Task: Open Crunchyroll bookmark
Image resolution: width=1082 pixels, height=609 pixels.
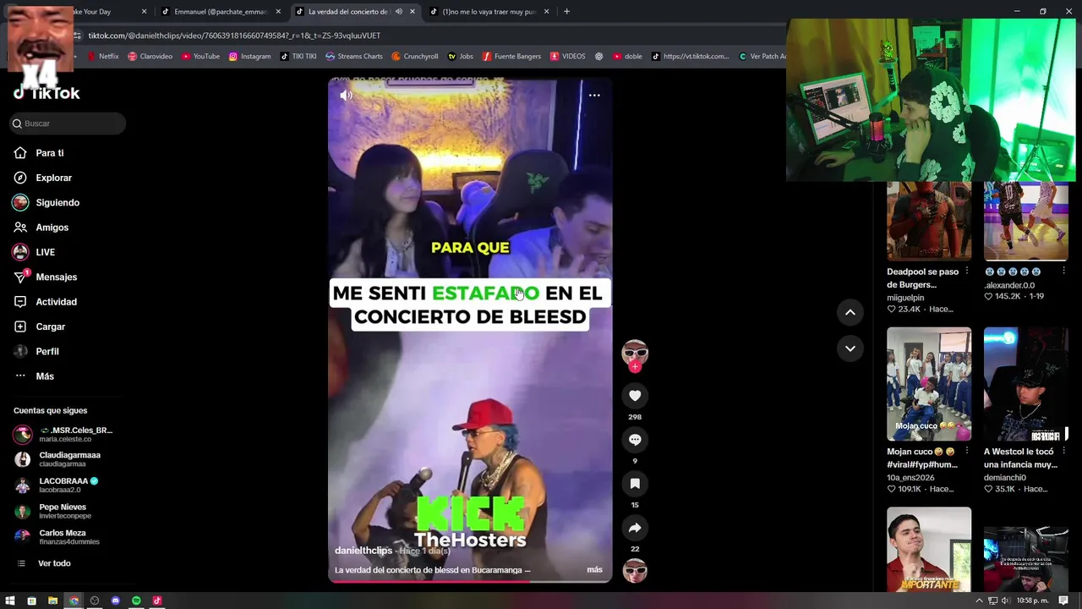Action: tap(415, 57)
